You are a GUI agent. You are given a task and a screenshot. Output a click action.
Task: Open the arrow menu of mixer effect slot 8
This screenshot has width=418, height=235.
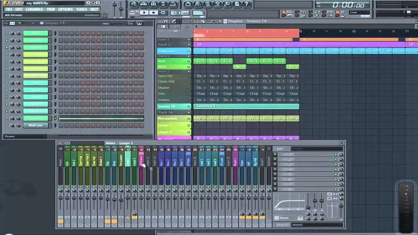275,189
